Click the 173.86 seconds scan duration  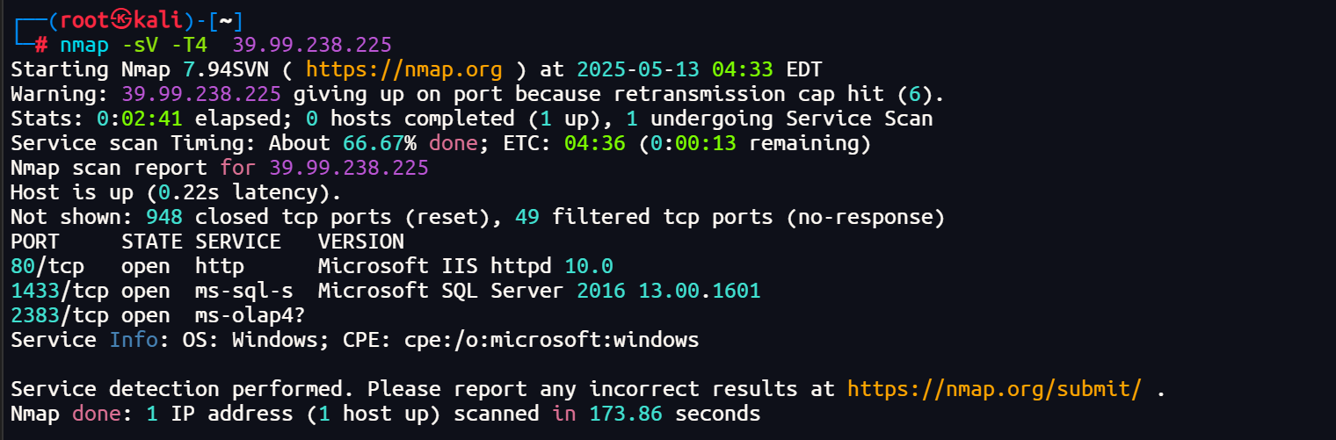point(656,413)
